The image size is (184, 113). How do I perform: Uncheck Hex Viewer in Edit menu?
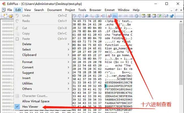pyautogui.click(x=43, y=107)
